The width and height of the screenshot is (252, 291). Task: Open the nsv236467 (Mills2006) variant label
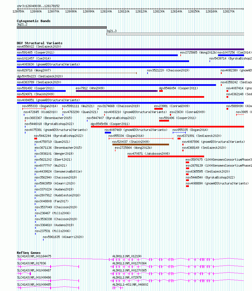tap(53, 213)
